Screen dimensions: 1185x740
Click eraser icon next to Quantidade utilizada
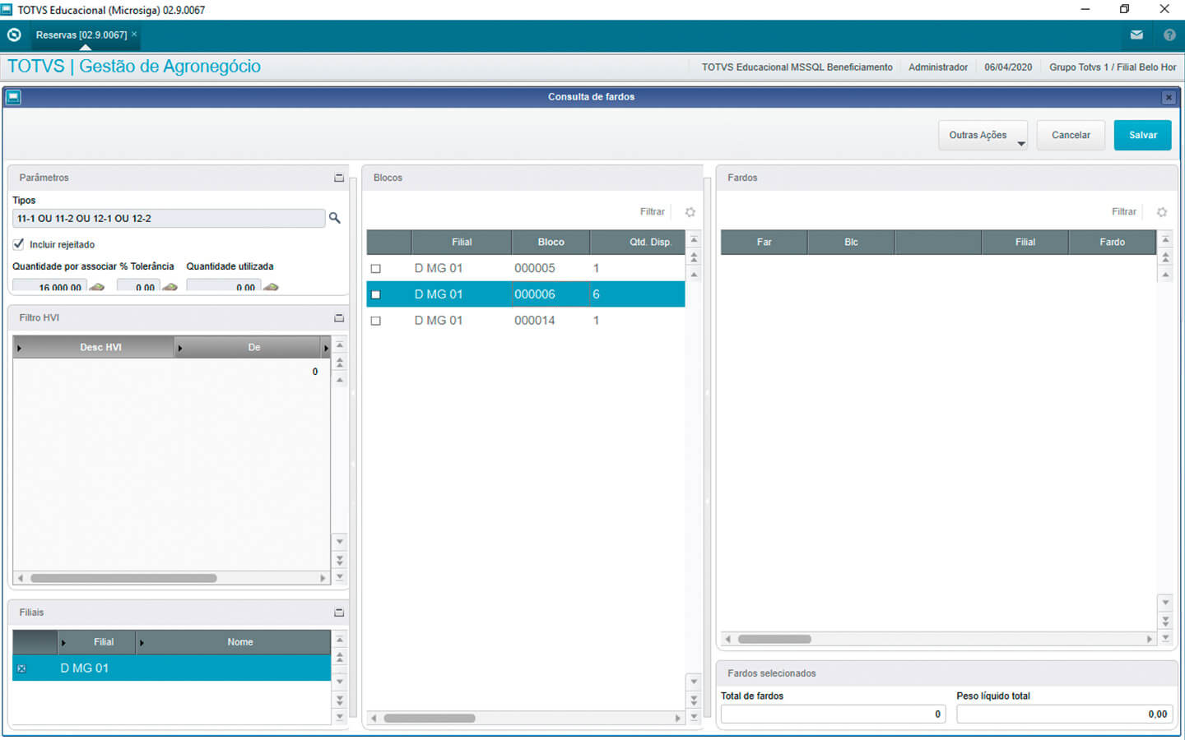tap(271, 287)
